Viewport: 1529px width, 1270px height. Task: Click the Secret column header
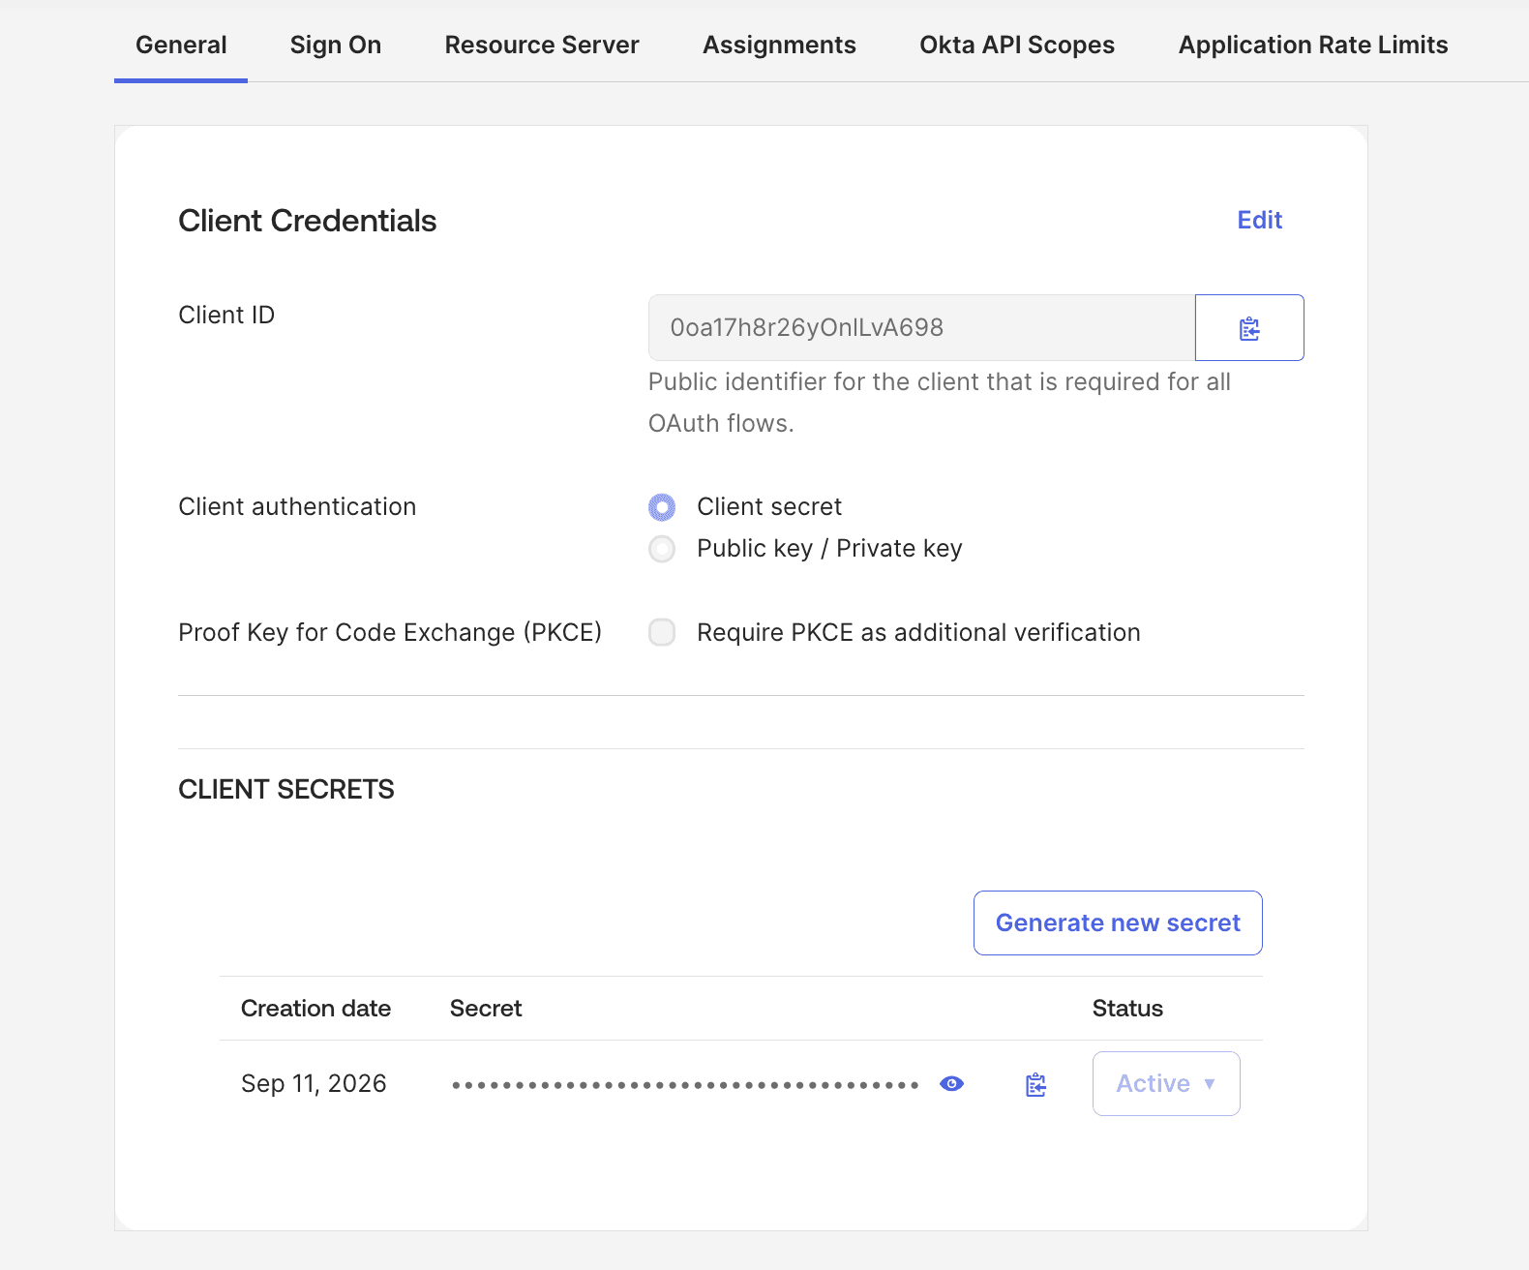tap(486, 1008)
